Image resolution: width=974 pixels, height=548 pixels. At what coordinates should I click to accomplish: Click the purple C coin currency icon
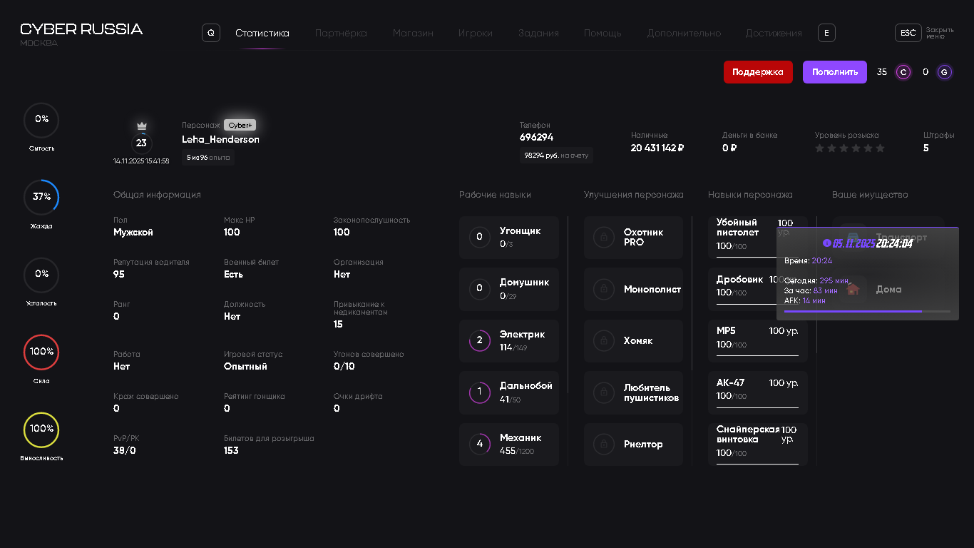[x=903, y=72]
